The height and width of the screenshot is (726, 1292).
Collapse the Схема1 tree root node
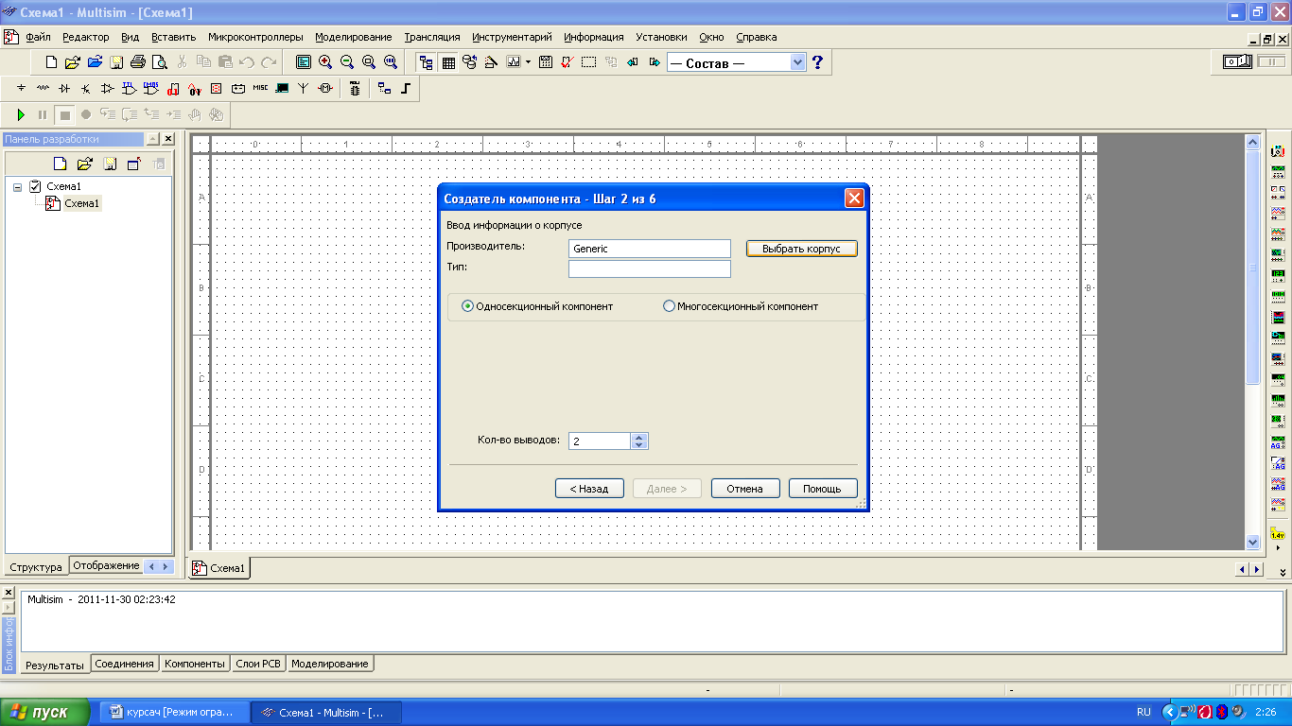pos(17,187)
